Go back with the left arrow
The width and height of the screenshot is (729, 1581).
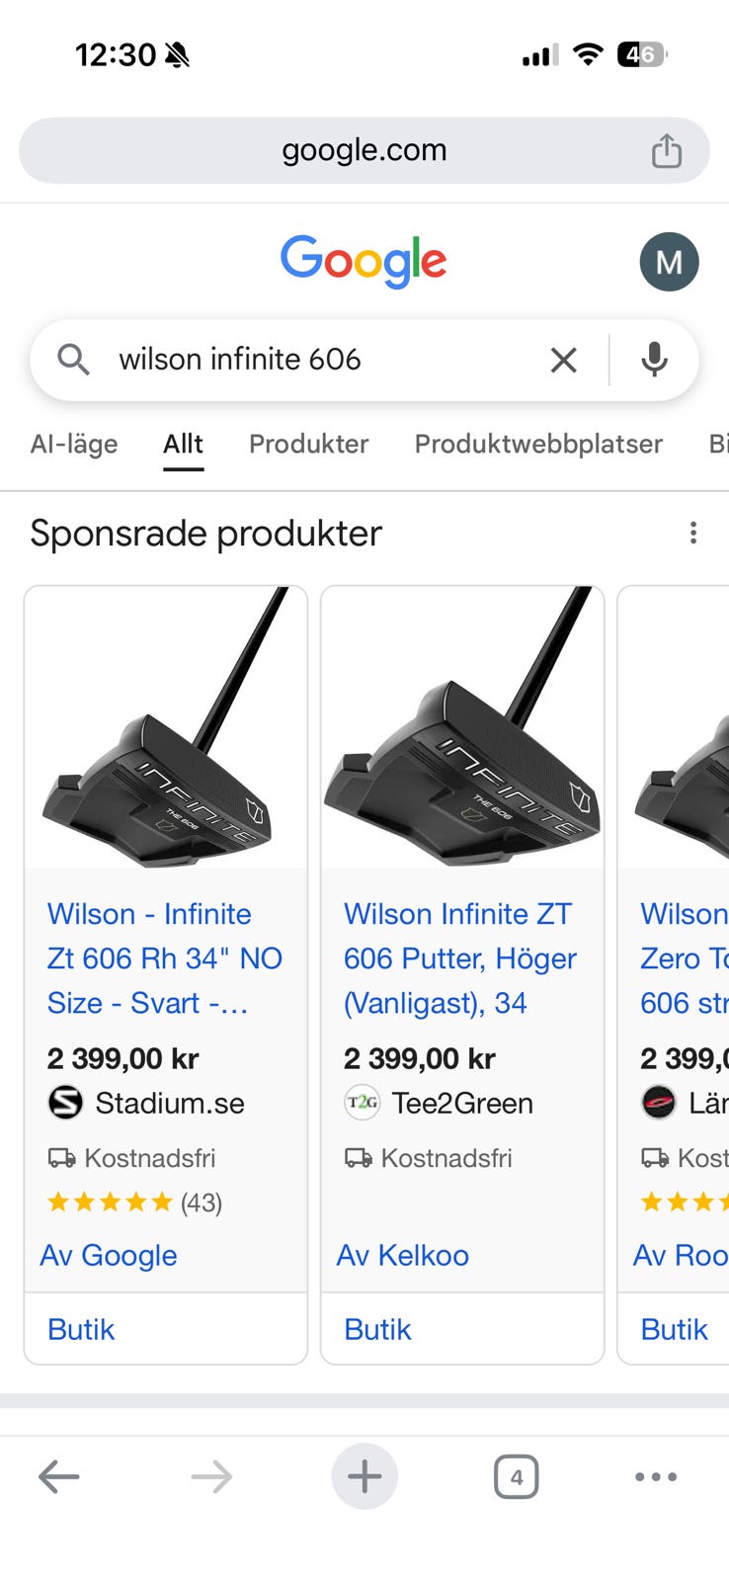coord(59,1477)
